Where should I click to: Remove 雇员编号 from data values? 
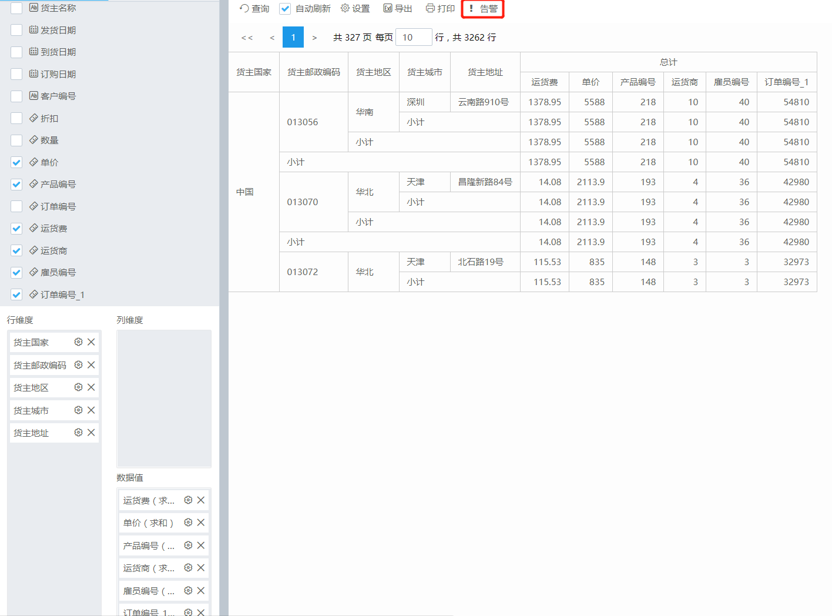[201, 591]
